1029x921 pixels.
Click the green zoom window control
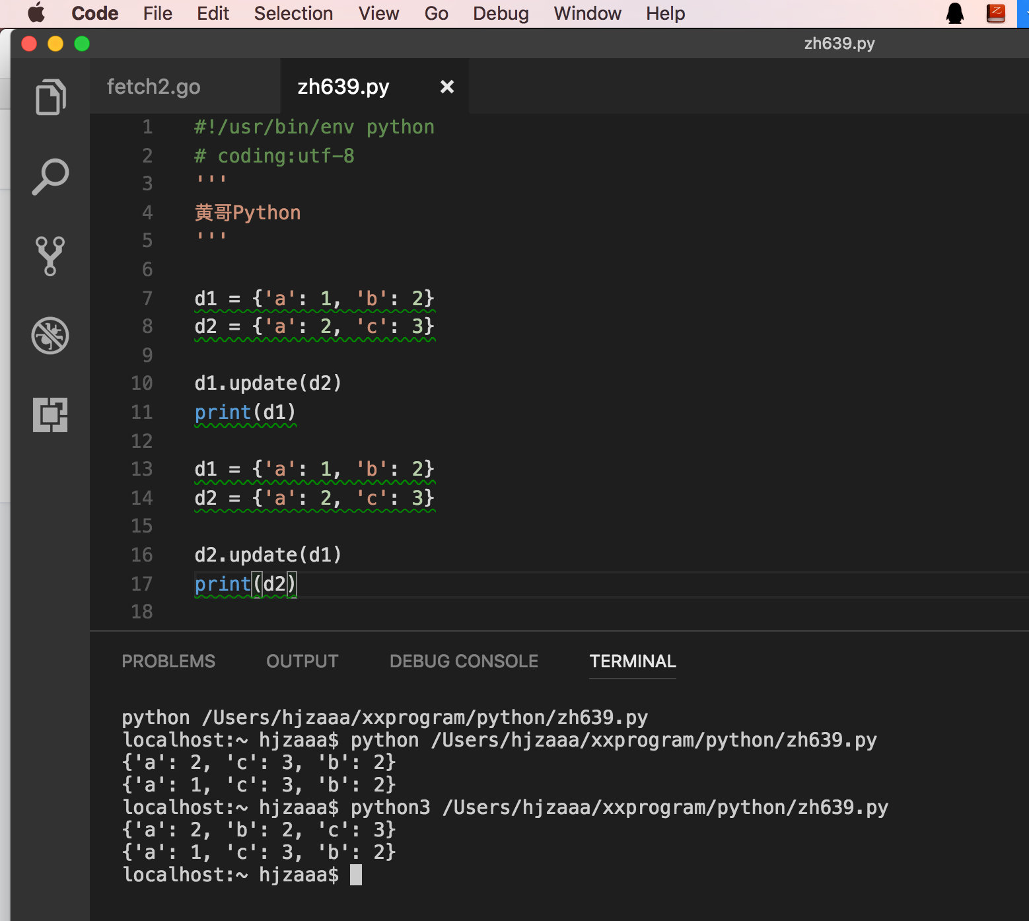tap(82, 44)
